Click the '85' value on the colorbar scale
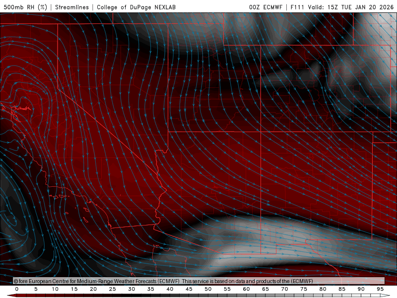This screenshot has height=298, width=397. [x=342, y=289]
